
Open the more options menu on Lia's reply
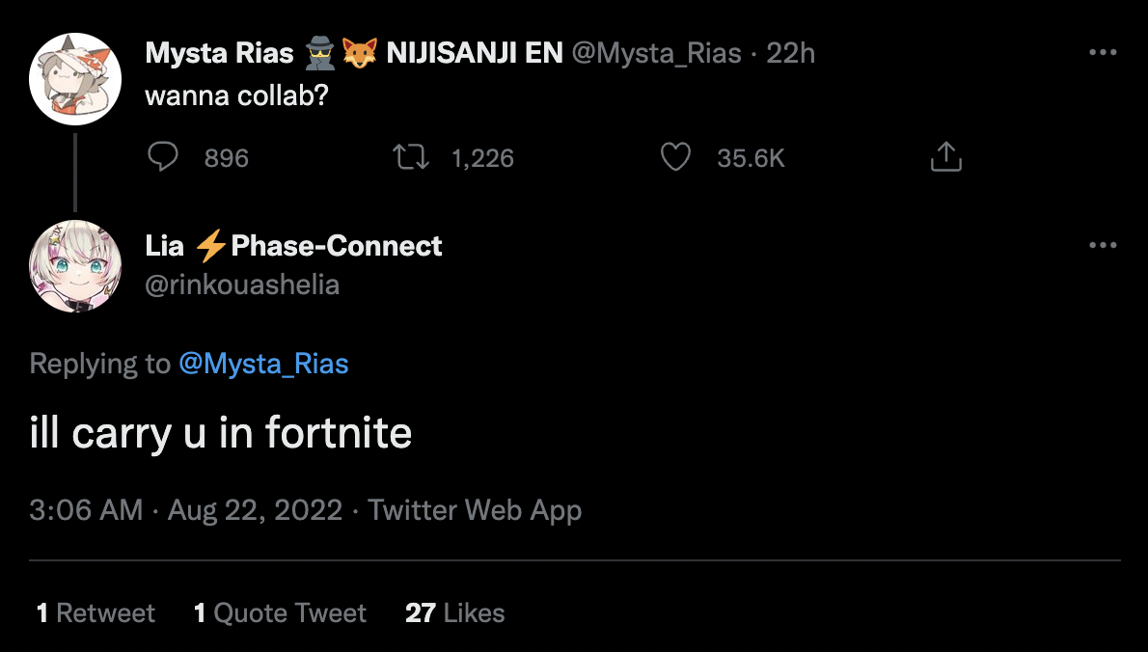pos(1102,246)
